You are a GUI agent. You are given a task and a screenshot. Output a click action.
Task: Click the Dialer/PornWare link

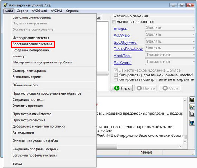(x=128, y=49)
